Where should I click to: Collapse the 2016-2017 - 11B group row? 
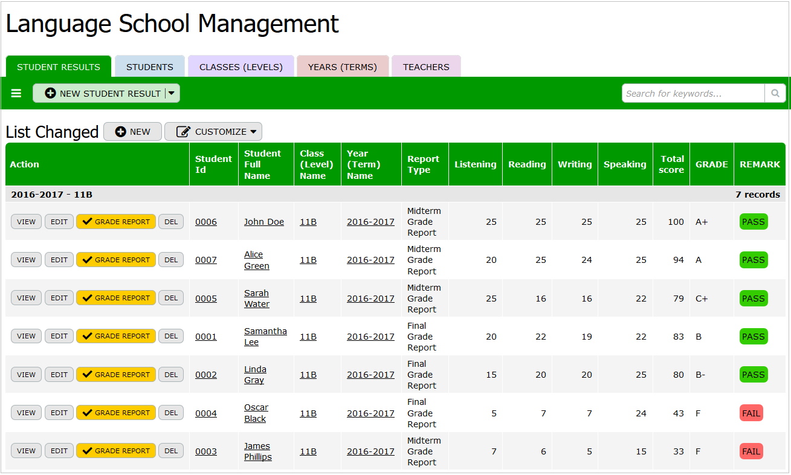(x=52, y=195)
